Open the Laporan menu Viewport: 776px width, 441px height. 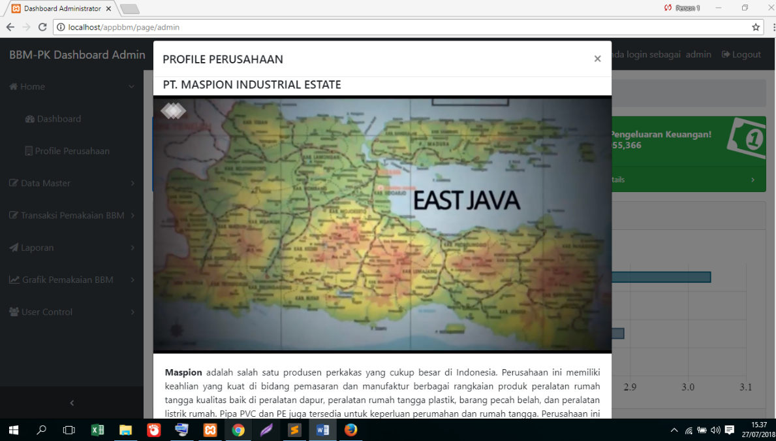click(72, 248)
